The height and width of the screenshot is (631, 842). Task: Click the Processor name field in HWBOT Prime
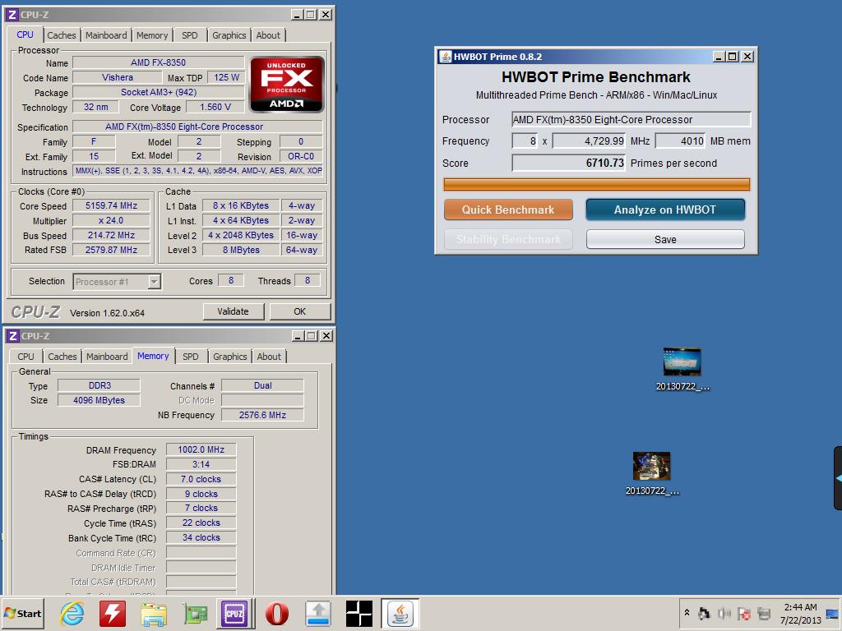click(631, 119)
